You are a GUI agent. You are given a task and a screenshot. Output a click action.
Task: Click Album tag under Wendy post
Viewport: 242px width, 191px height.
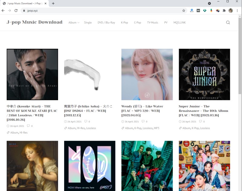pyautogui.click(x=129, y=128)
